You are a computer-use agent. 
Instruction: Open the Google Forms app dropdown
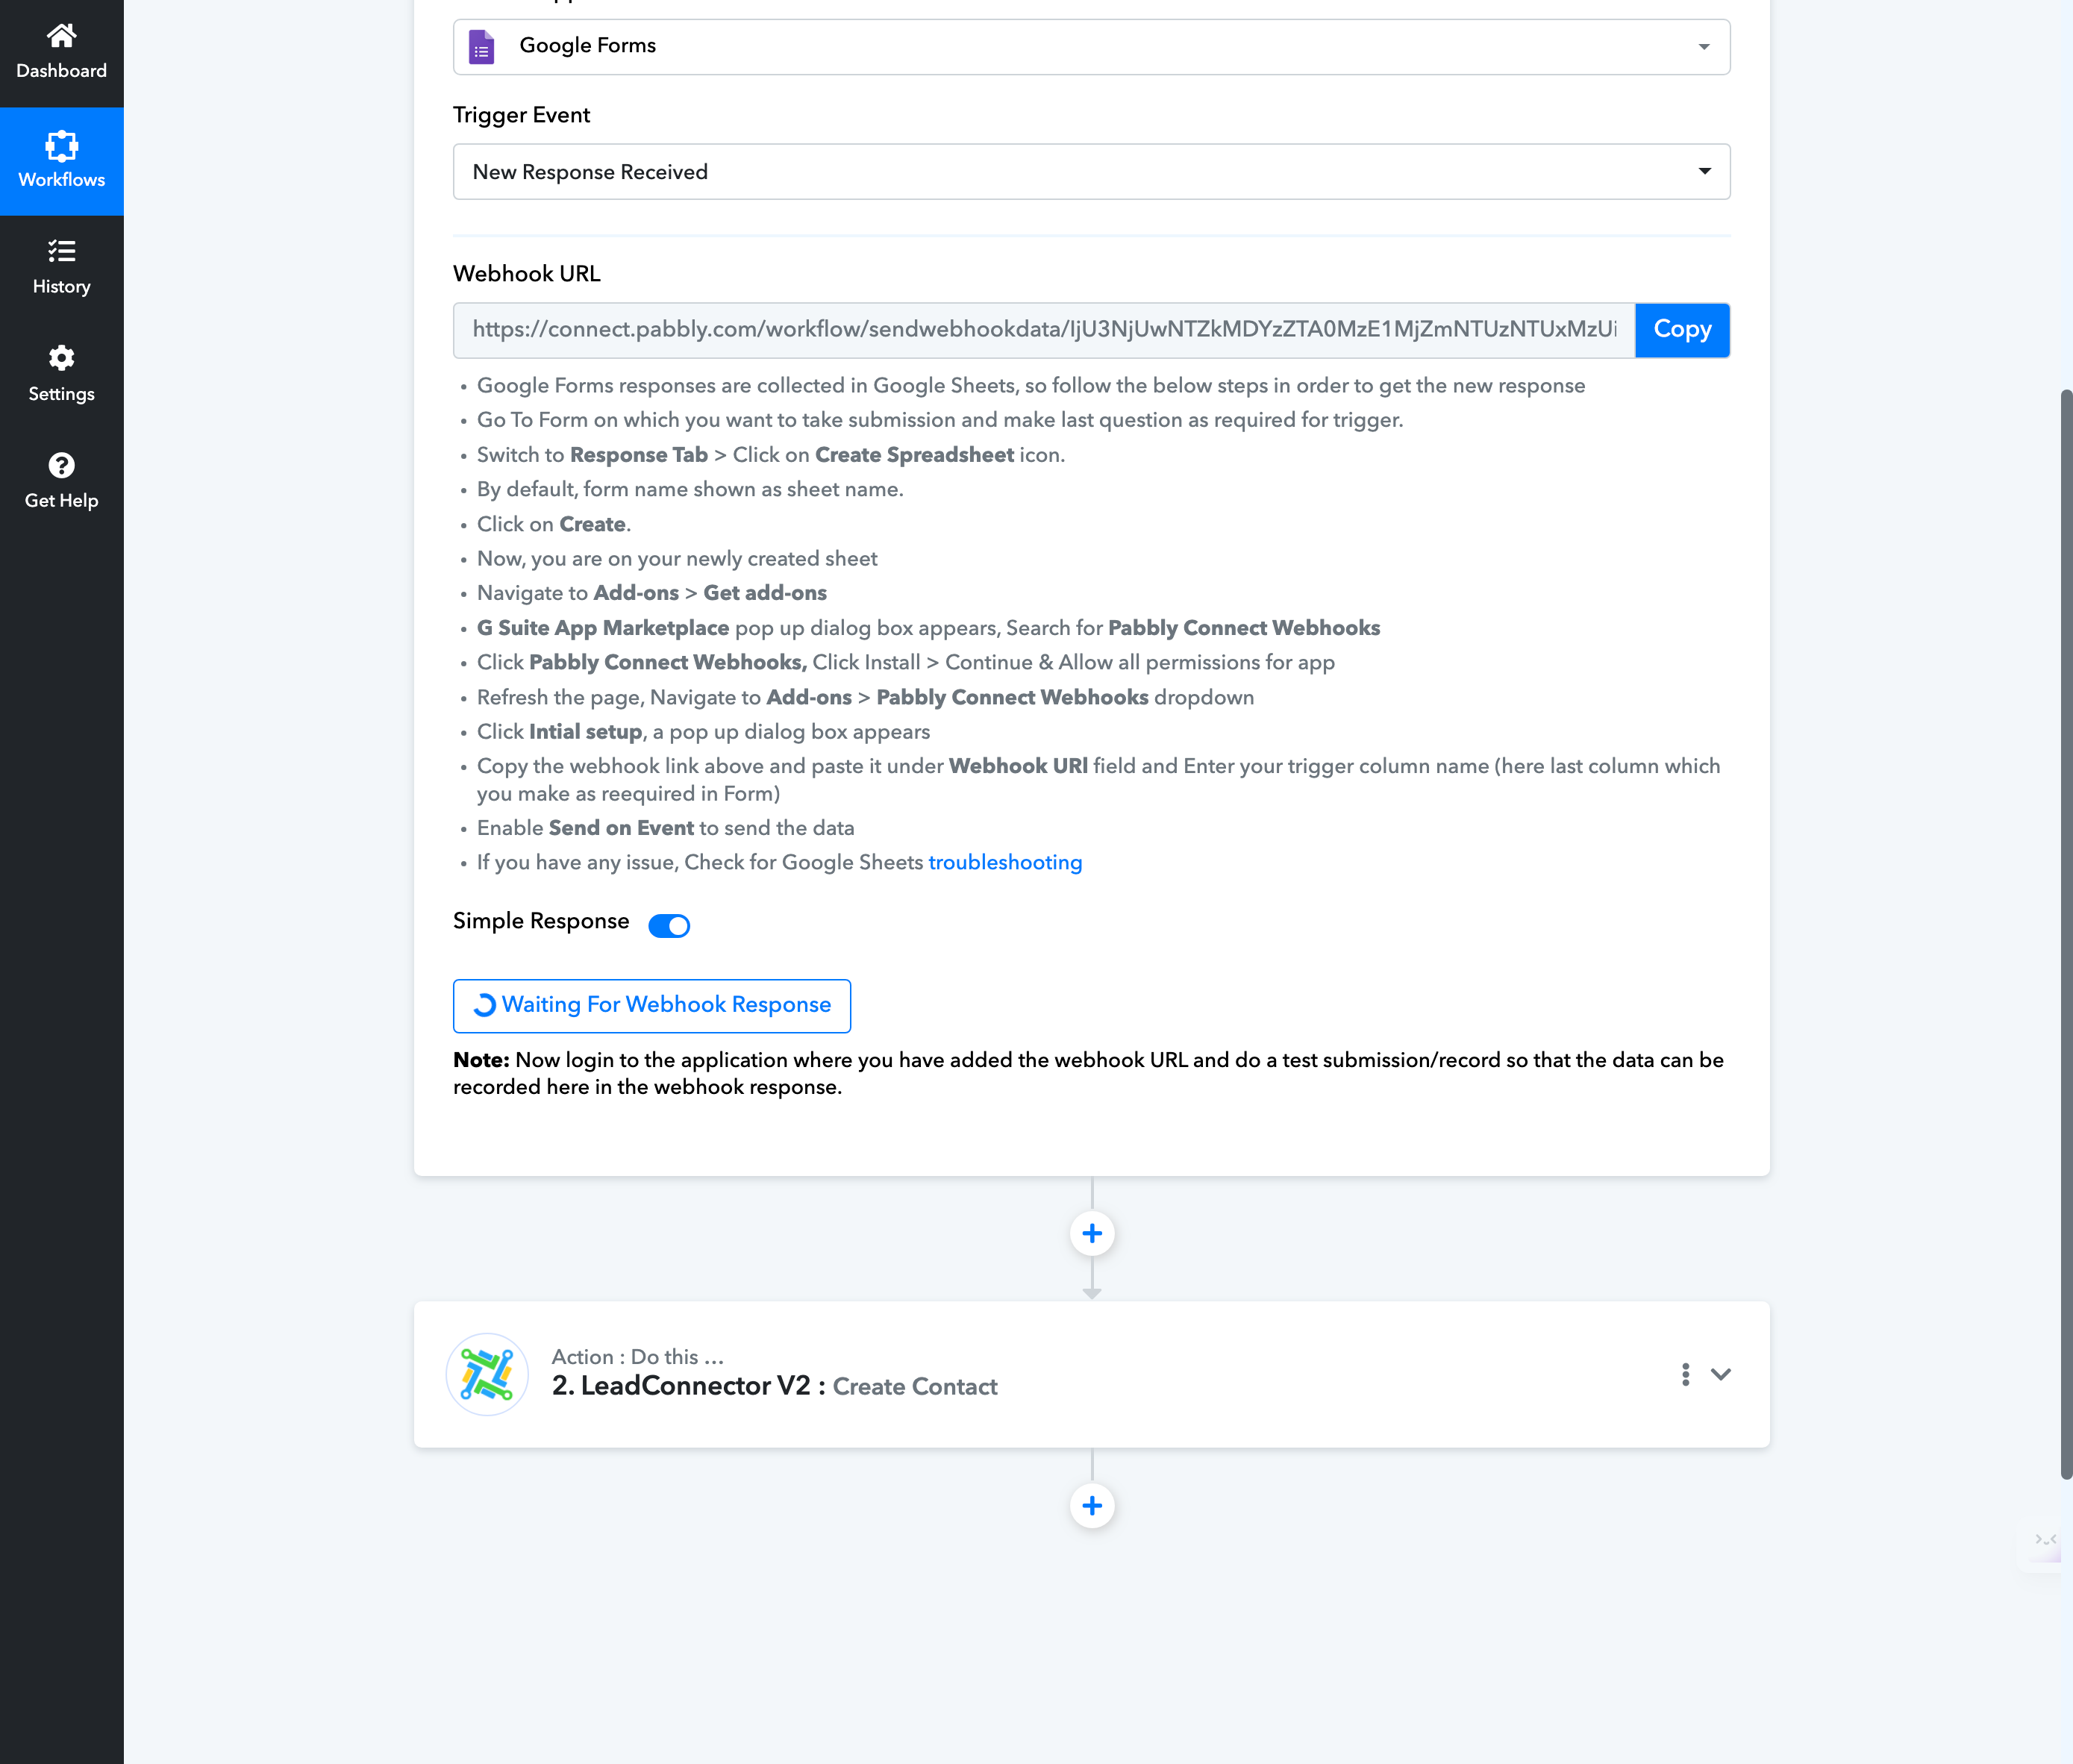pos(1091,46)
